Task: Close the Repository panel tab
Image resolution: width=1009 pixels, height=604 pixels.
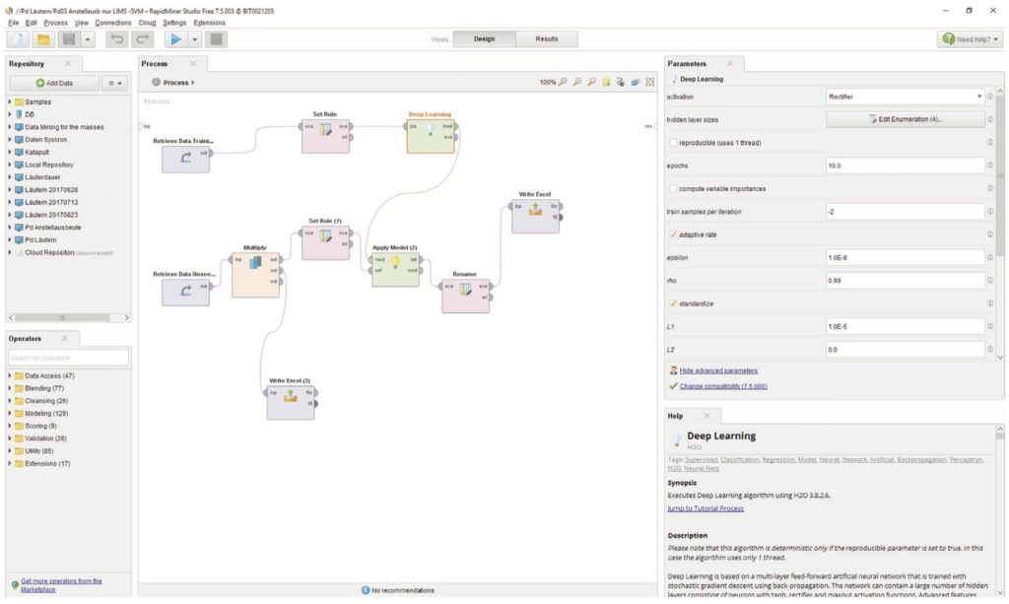Action: pos(68,64)
